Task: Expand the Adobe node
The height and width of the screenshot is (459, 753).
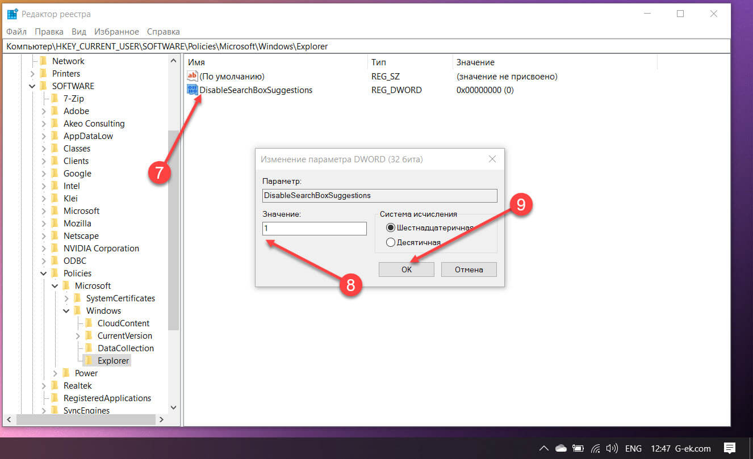Action: click(44, 111)
